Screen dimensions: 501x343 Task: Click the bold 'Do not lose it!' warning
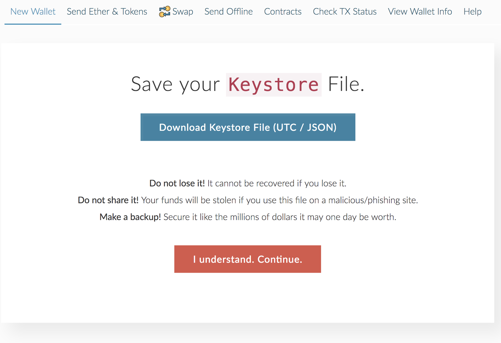click(x=177, y=183)
